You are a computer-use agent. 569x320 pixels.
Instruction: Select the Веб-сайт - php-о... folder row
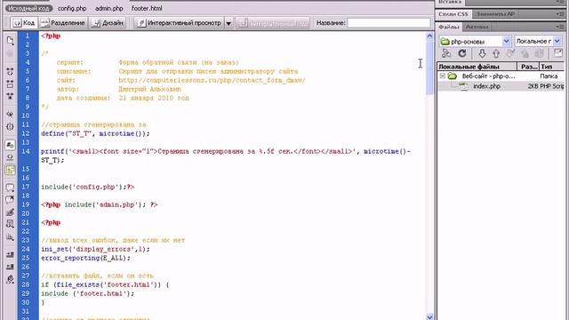pos(501,76)
